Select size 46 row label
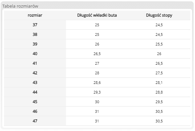Viewport: 195px width, 131px height. pyautogui.click(x=35, y=111)
